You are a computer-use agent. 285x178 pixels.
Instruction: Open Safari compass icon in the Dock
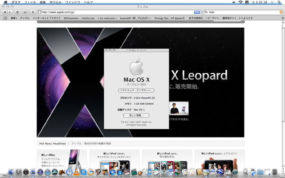(x=48, y=172)
